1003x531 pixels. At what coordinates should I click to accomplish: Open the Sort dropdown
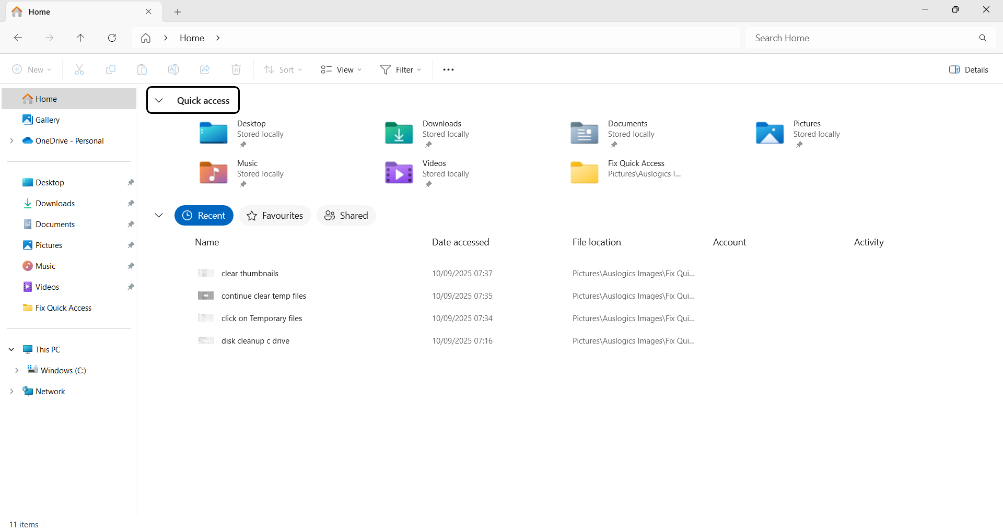(x=283, y=69)
